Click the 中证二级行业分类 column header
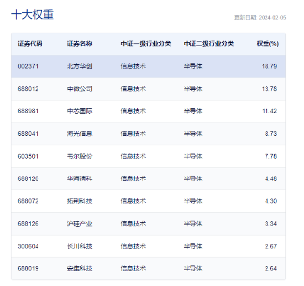304x286 pixels. [x=209, y=44]
